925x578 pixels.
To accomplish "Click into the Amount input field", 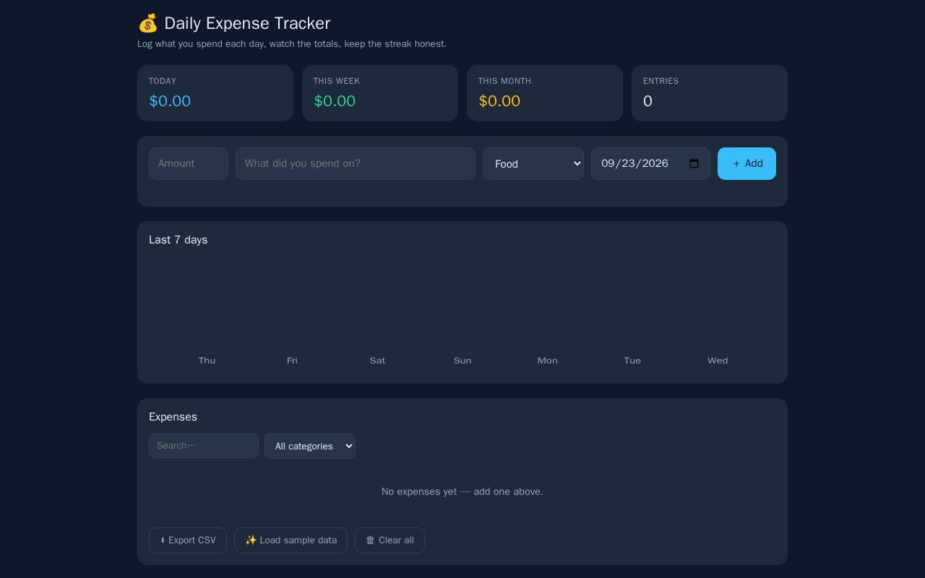I will 189,163.
